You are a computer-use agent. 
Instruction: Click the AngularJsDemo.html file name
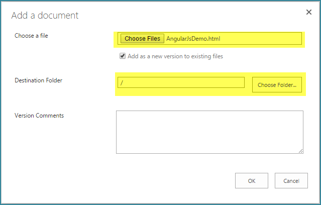tap(193, 39)
